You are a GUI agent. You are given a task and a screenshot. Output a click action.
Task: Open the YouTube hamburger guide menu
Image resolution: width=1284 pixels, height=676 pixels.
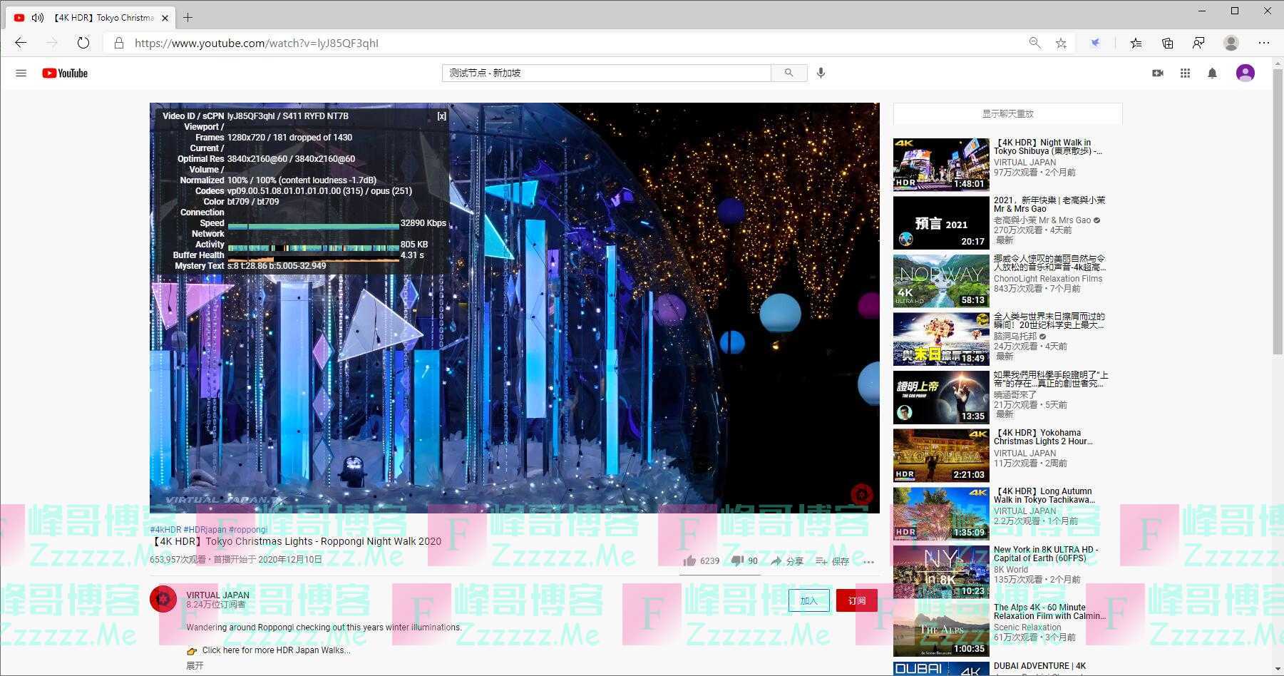click(21, 73)
